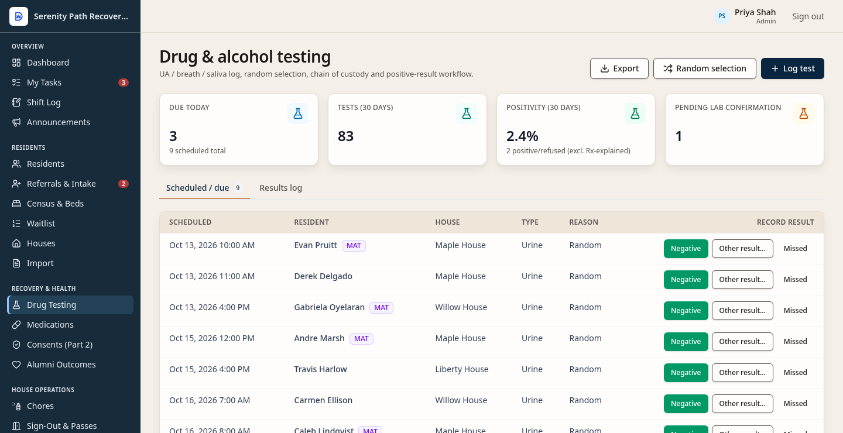Click Evan Pruitt's MAT badge

[354, 246]
